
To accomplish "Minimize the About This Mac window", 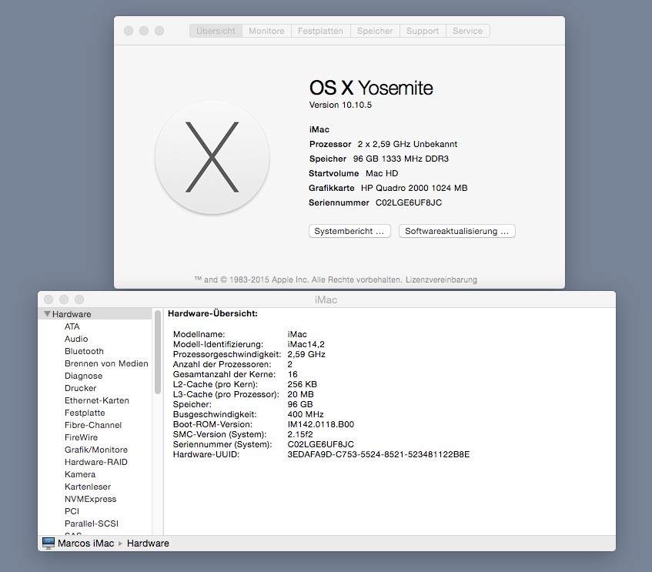I will tap(144, 31).
